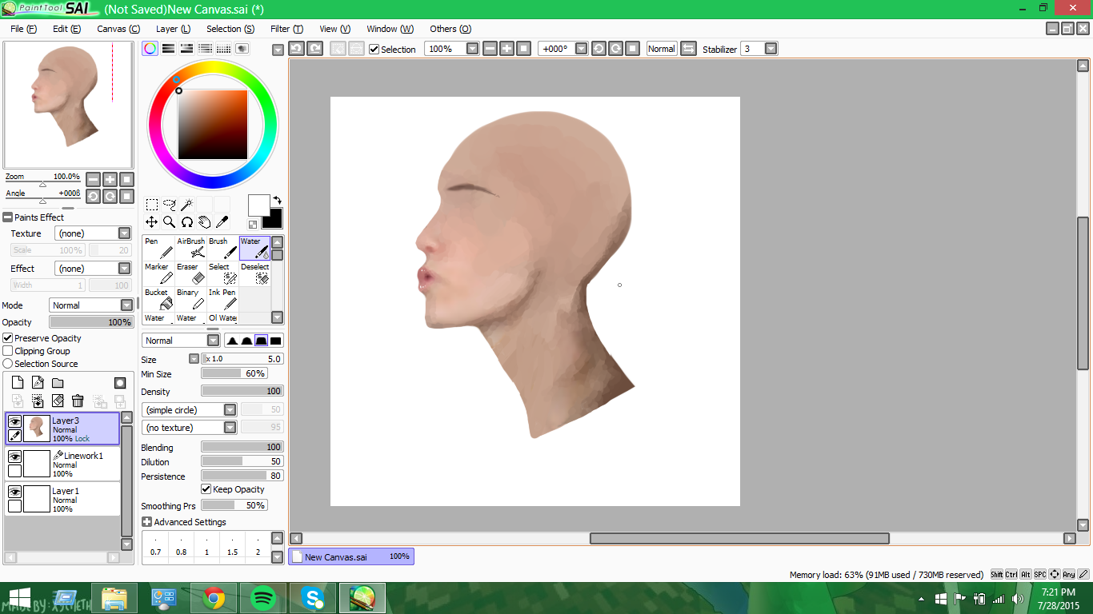
Task: Hide the Layer3 layer
Action: coord(14,421)
